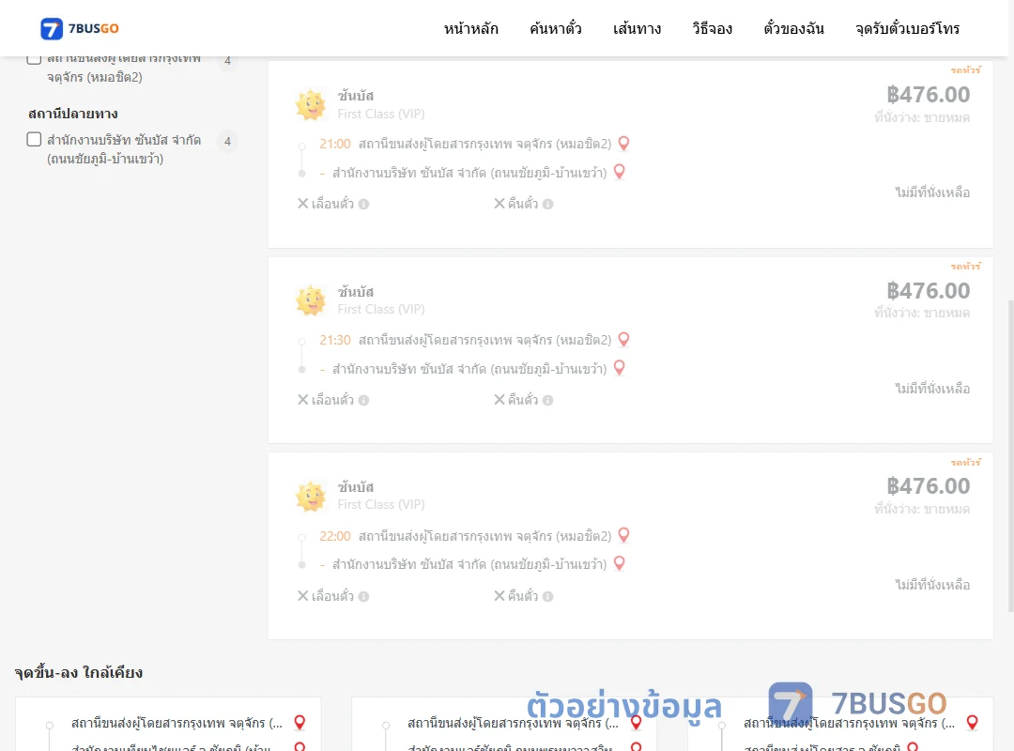Open หน้าหลัก menu item
Viewport: 1014px width, 751px height.
(x=470, y=28)
